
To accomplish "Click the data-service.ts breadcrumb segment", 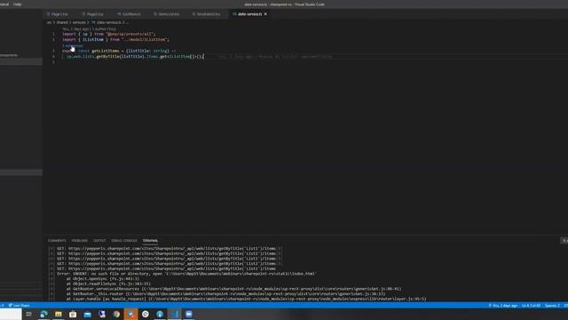I will coord(106,22).
